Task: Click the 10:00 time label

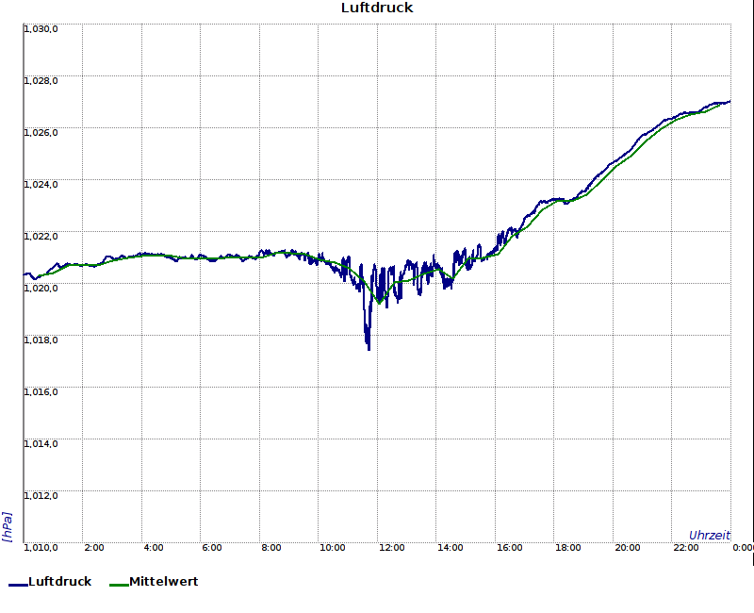Action: point(333,548)
